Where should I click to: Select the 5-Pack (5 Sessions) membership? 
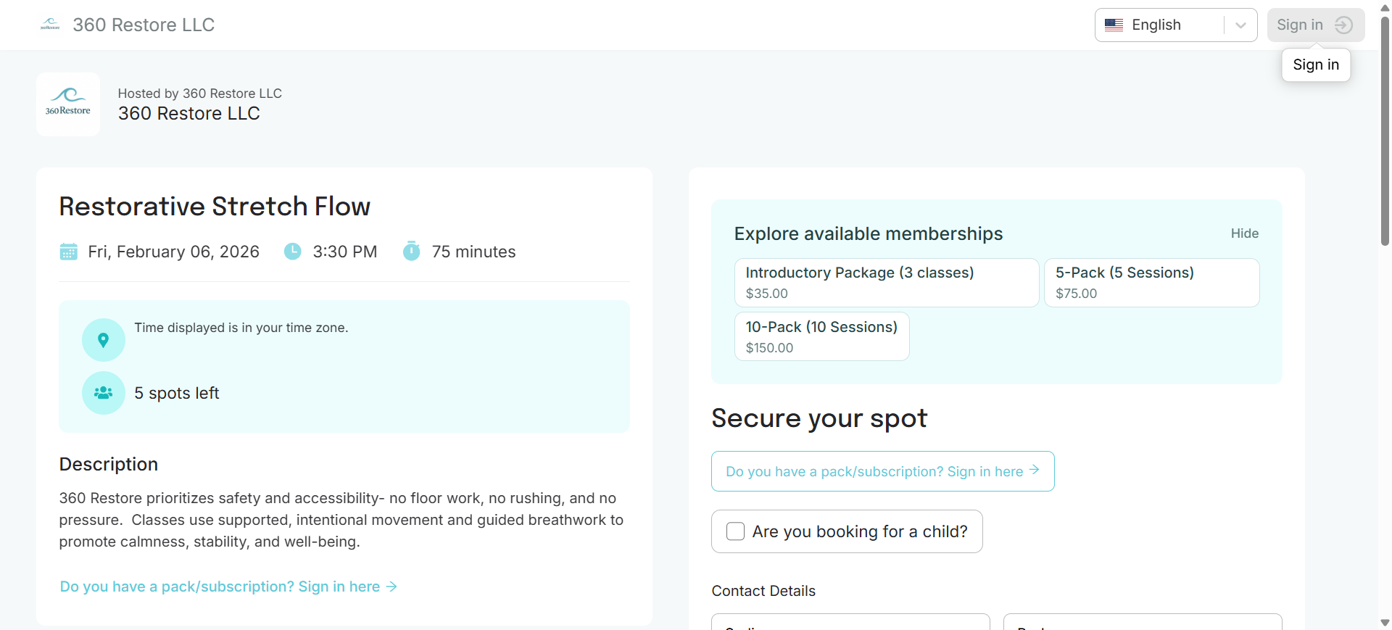coord(1151,283)
